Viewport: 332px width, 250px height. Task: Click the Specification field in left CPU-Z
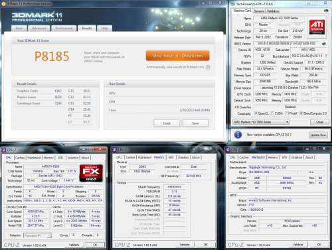click(63, 186)
